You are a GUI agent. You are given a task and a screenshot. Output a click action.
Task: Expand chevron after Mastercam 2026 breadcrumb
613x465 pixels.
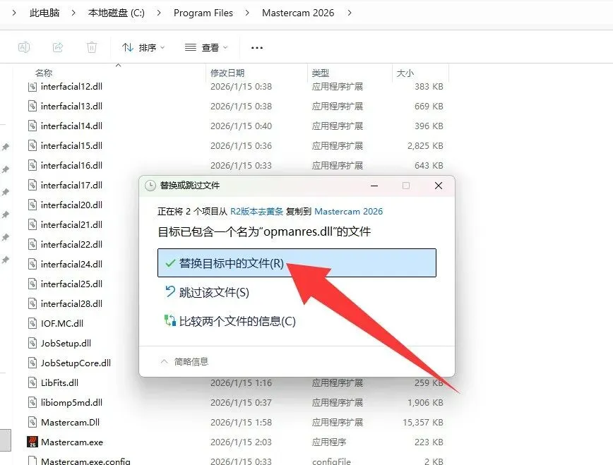coord(350,13)
